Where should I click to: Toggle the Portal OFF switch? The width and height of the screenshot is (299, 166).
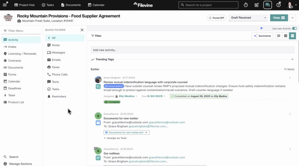pyautogui.click(x=216, y=18)
